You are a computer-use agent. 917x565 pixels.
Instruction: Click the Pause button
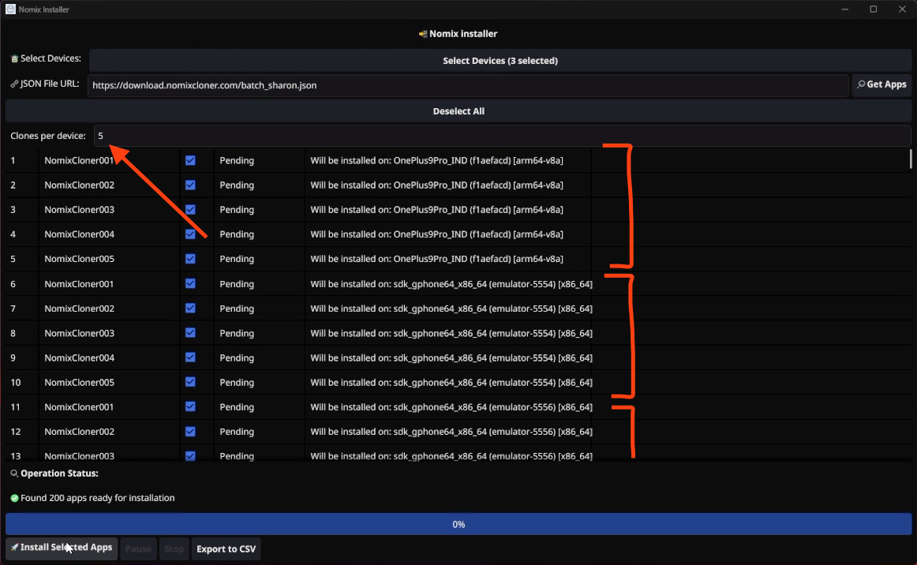point(139,548)
